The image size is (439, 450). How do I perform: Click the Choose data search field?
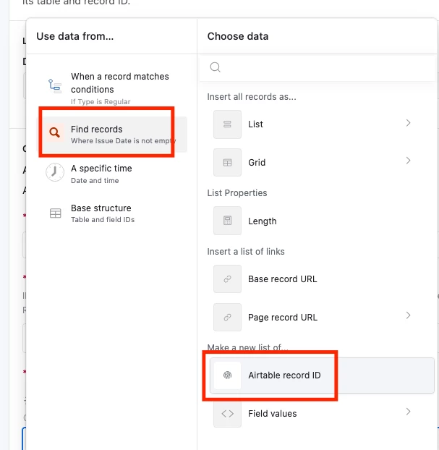[318, 67]
